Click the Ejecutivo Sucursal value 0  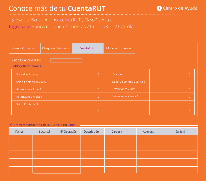(x=99, y=74)
